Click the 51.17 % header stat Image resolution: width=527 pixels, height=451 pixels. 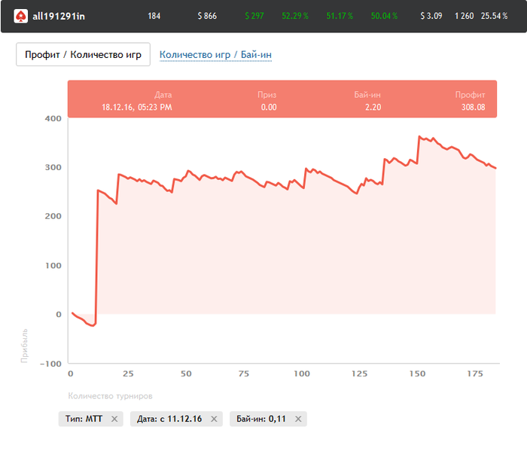(x=340, y=16)
